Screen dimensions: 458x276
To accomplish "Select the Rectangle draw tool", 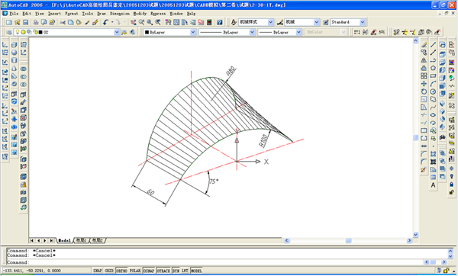I will point(433,75).
